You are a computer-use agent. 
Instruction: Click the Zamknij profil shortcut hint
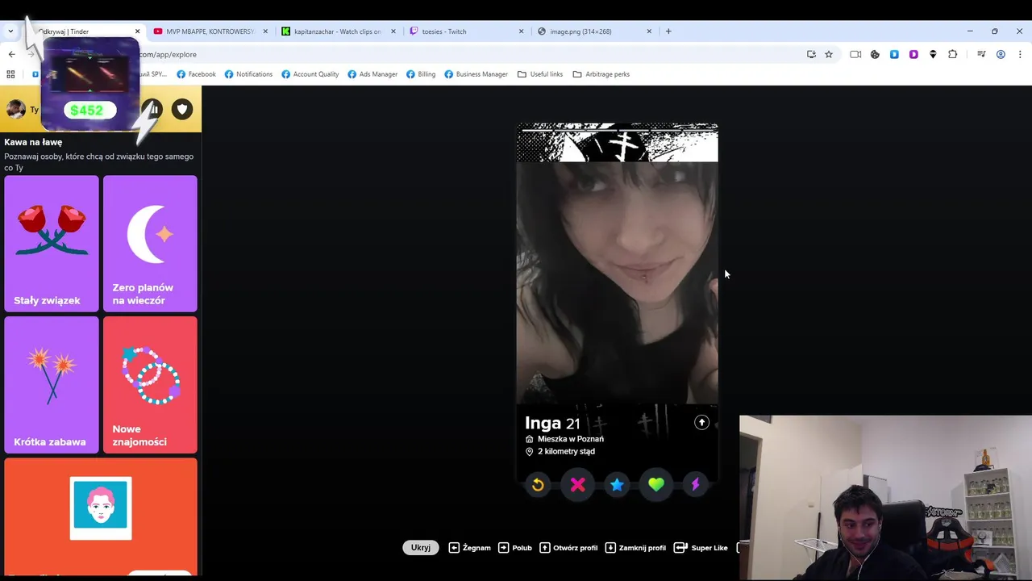click(635, 547)
